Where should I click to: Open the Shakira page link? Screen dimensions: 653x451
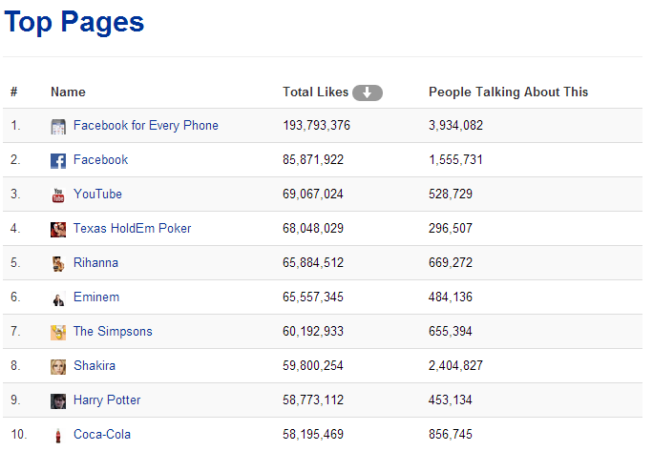94,366
